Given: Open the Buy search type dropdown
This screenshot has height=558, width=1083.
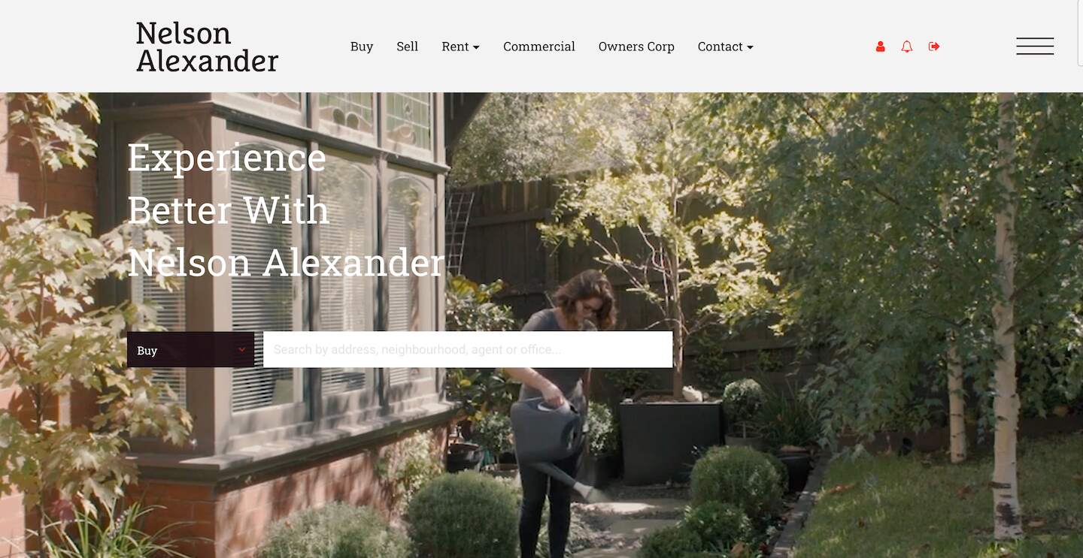Looking at the screenshot, I should [190, 350].
